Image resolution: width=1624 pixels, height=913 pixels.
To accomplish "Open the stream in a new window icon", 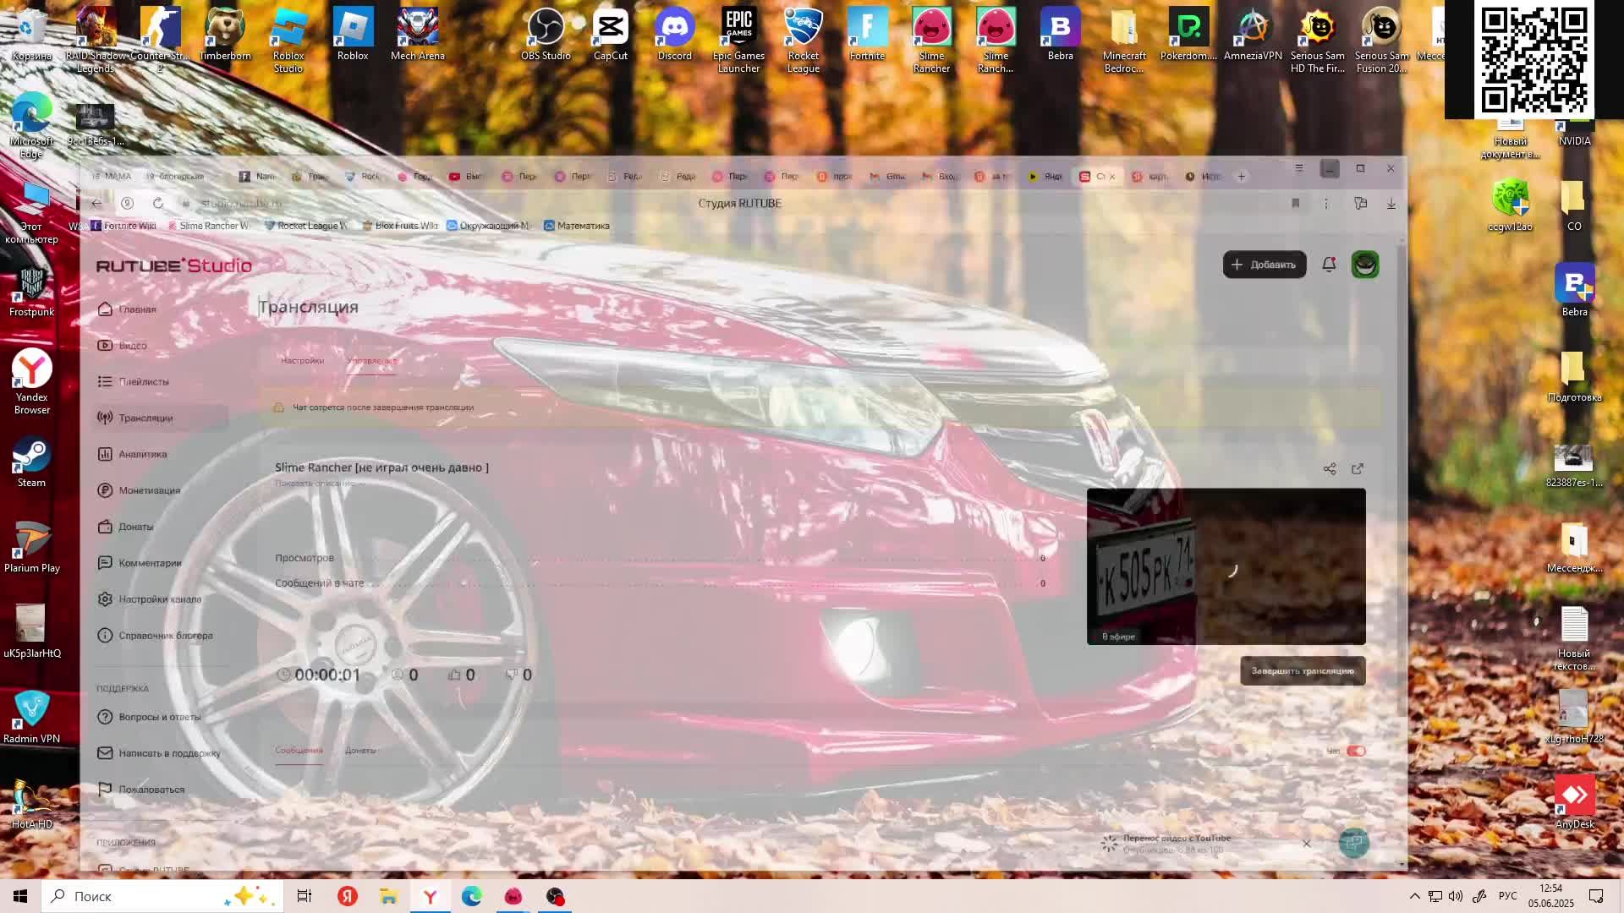I will (1358, 469).
